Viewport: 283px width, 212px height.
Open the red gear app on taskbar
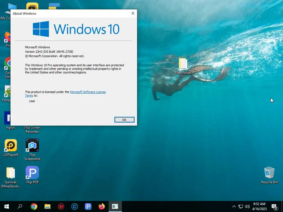(x=61, y=206)
